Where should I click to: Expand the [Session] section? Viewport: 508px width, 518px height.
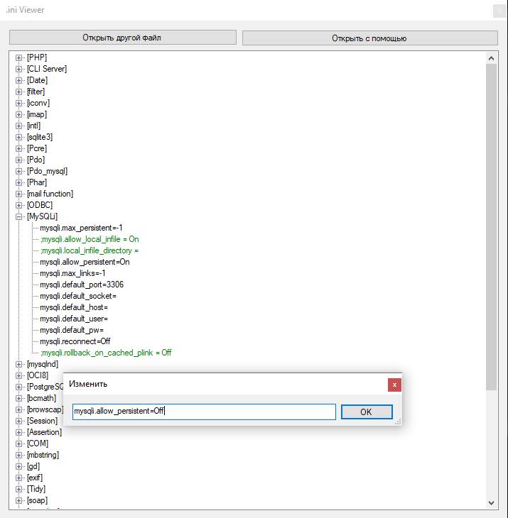pyautogui.click(x=19, y=421)
